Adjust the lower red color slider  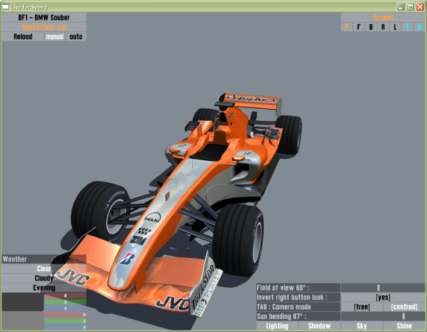pyautogui.click(x=65, y=315)
